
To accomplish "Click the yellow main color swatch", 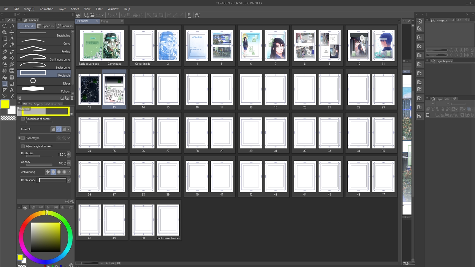I will (x=5, y=104).
